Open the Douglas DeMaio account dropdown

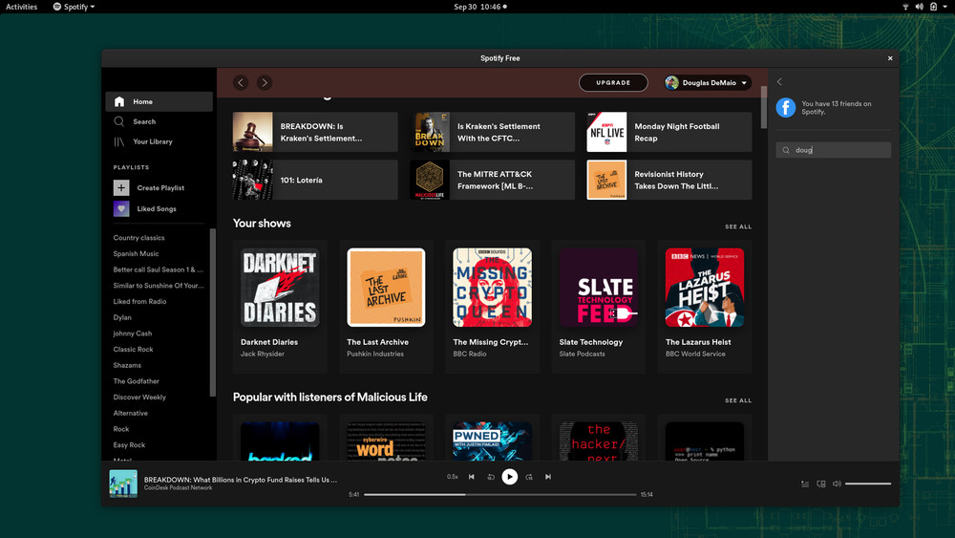[708, 83]
